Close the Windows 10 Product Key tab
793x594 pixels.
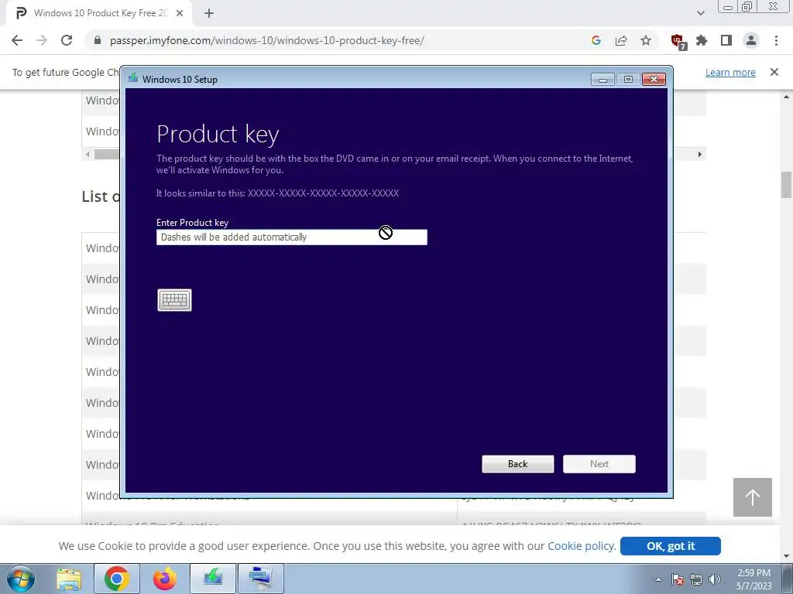[180, 13]
